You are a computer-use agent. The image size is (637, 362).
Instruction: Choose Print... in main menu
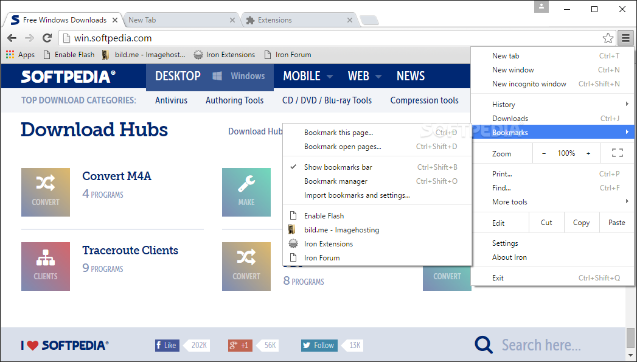pyautogui.click(x=553, y=174)
